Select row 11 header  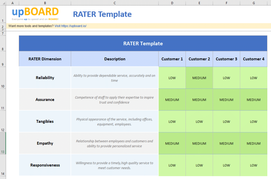pos(3,99)
